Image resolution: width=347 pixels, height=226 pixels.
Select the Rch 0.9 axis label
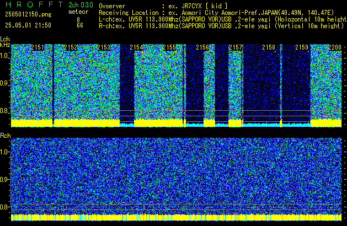(4, 179)
